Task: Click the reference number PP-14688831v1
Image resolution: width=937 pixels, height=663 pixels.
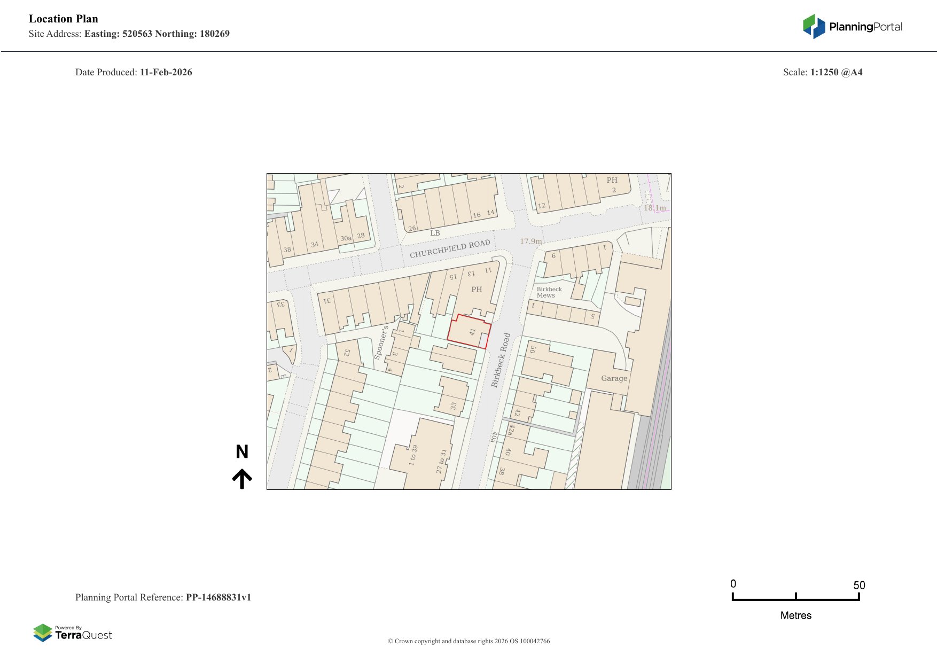Action: pos(218,597)
